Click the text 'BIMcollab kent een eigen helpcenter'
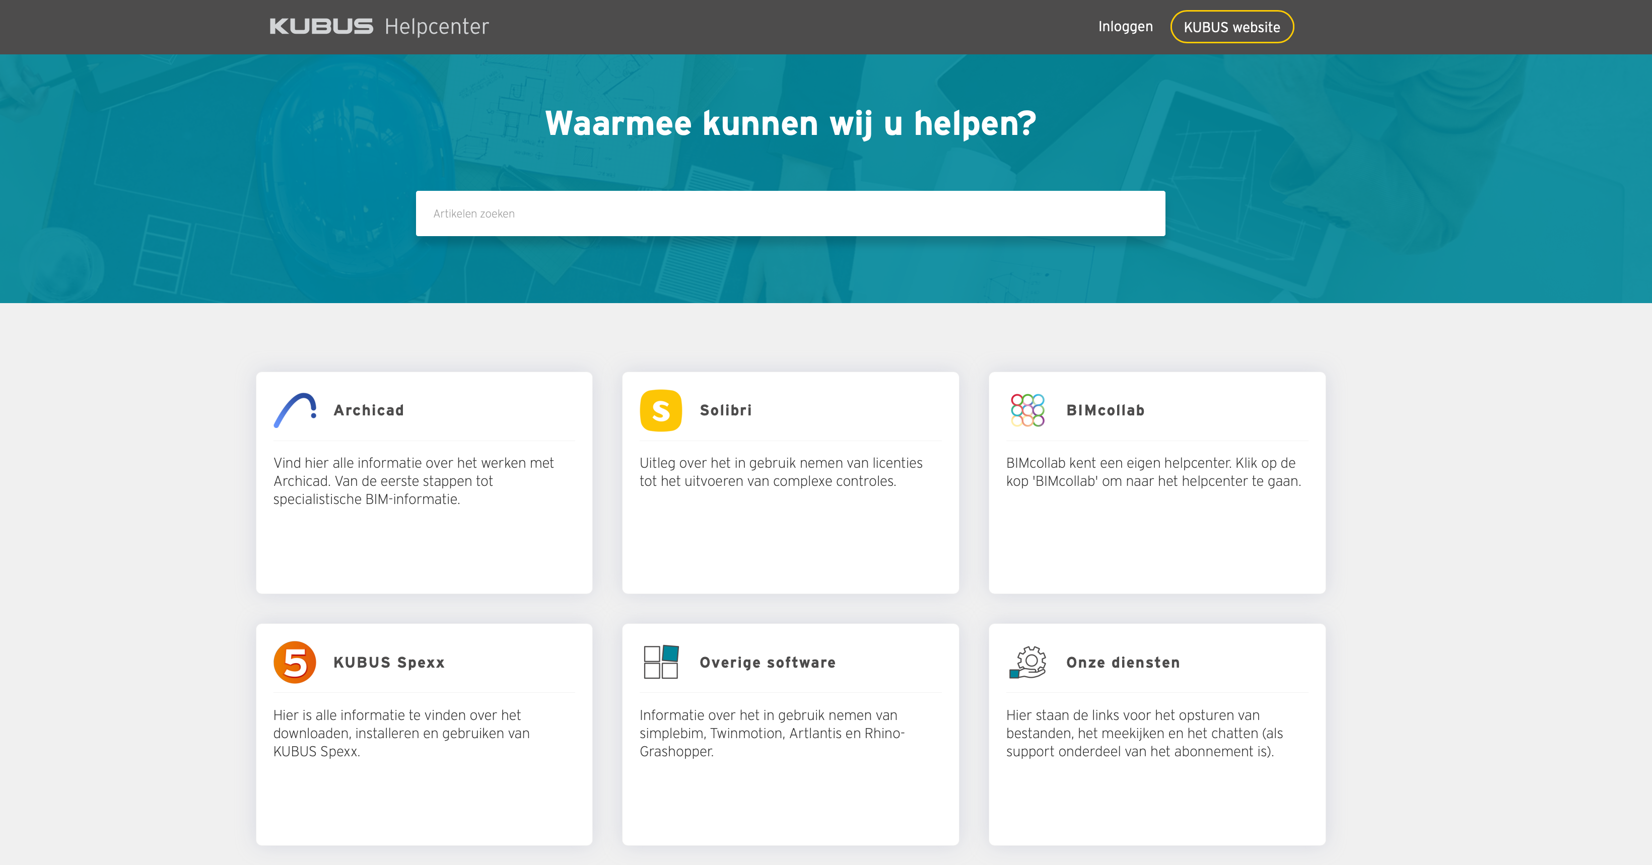 (x=1119, y=463)
